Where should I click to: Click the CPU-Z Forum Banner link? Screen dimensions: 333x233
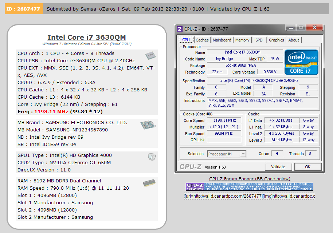click(250, 179)
